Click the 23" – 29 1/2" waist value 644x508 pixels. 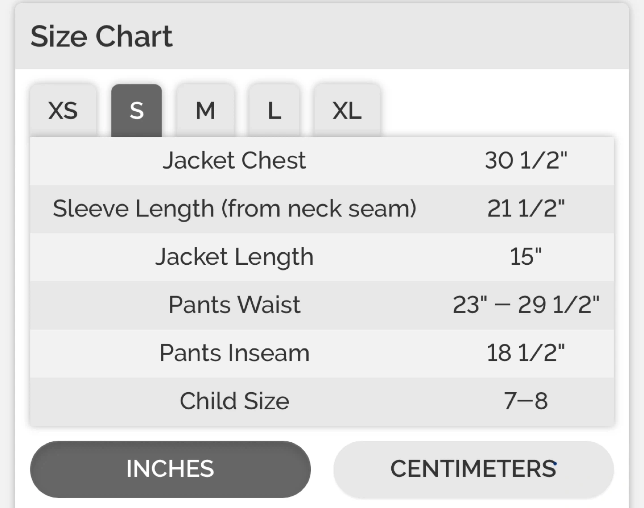526,305
